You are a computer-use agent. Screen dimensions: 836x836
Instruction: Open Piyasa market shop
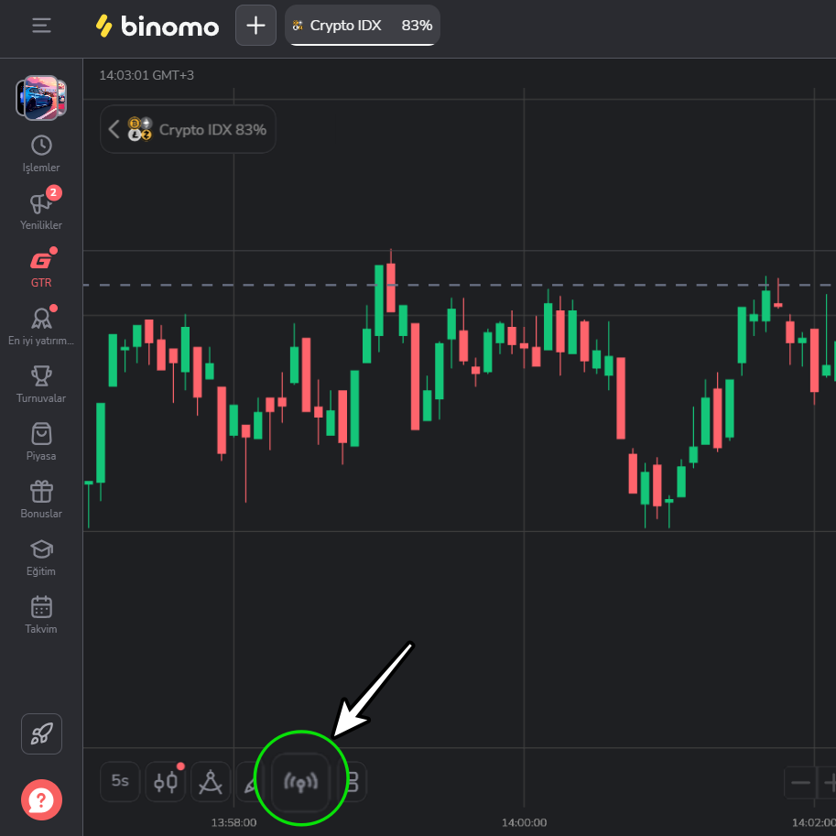(41, 442)
